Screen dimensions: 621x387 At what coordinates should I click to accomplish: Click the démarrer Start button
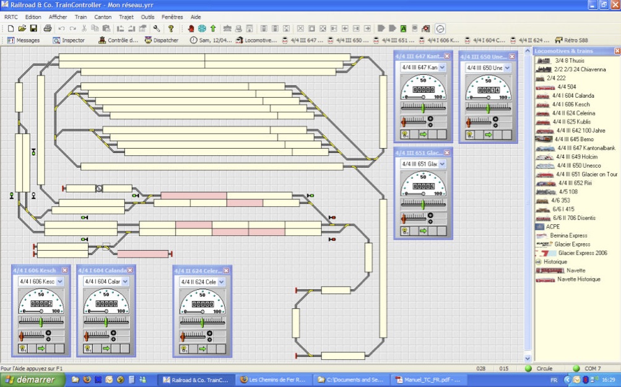pyautogui.click(x=32, y=380)
